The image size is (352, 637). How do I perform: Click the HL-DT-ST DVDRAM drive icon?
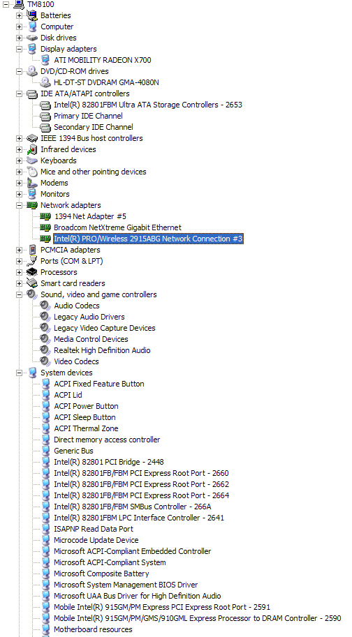(x=45, y=82)
